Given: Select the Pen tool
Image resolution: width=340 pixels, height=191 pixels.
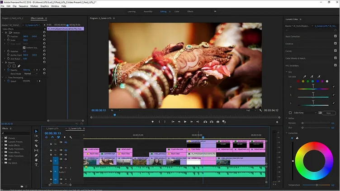Looking at the screenshot, I should [x=37, y=155].
